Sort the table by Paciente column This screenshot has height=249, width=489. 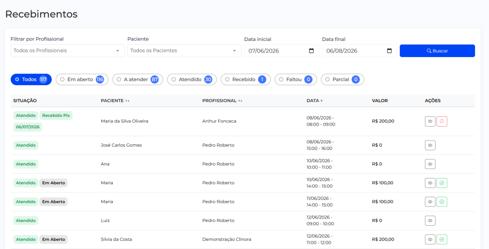click(115, 101)
